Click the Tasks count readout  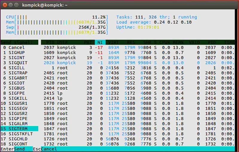(x=157, y=17)
